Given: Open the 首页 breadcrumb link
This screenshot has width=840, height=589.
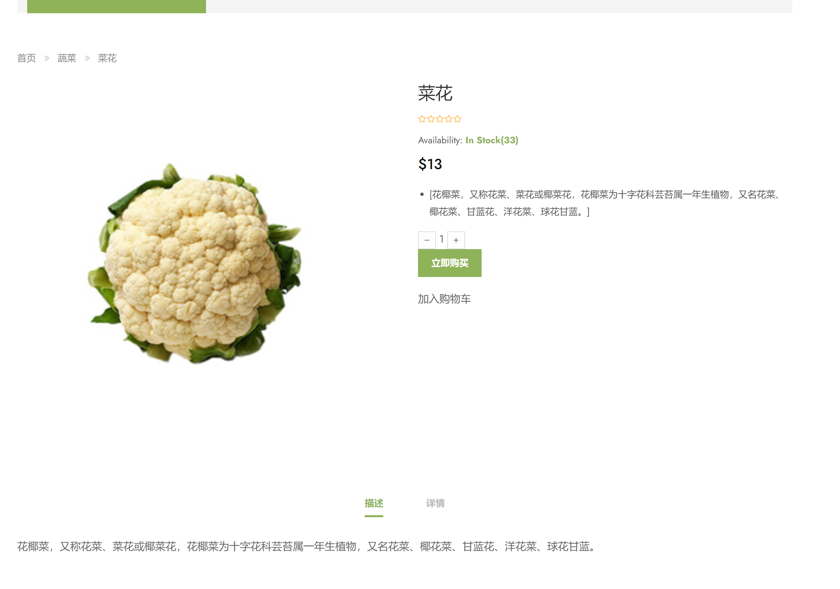Looking at the screenshot, I should tap(26, 58).
